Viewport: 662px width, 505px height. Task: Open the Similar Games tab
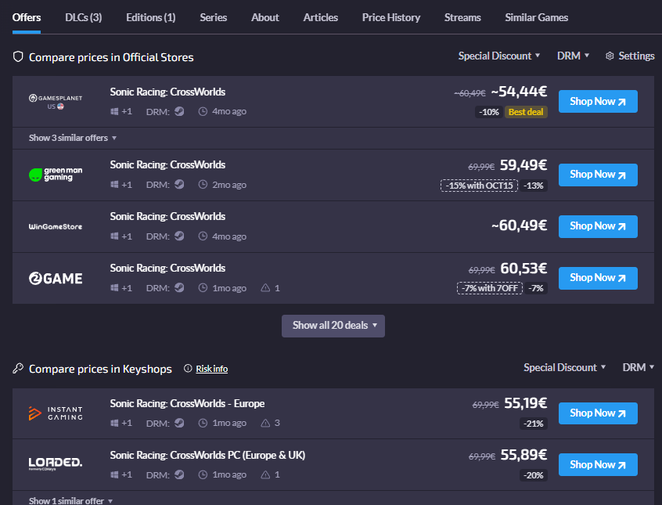pyautogui.click(x=536, y=17)
